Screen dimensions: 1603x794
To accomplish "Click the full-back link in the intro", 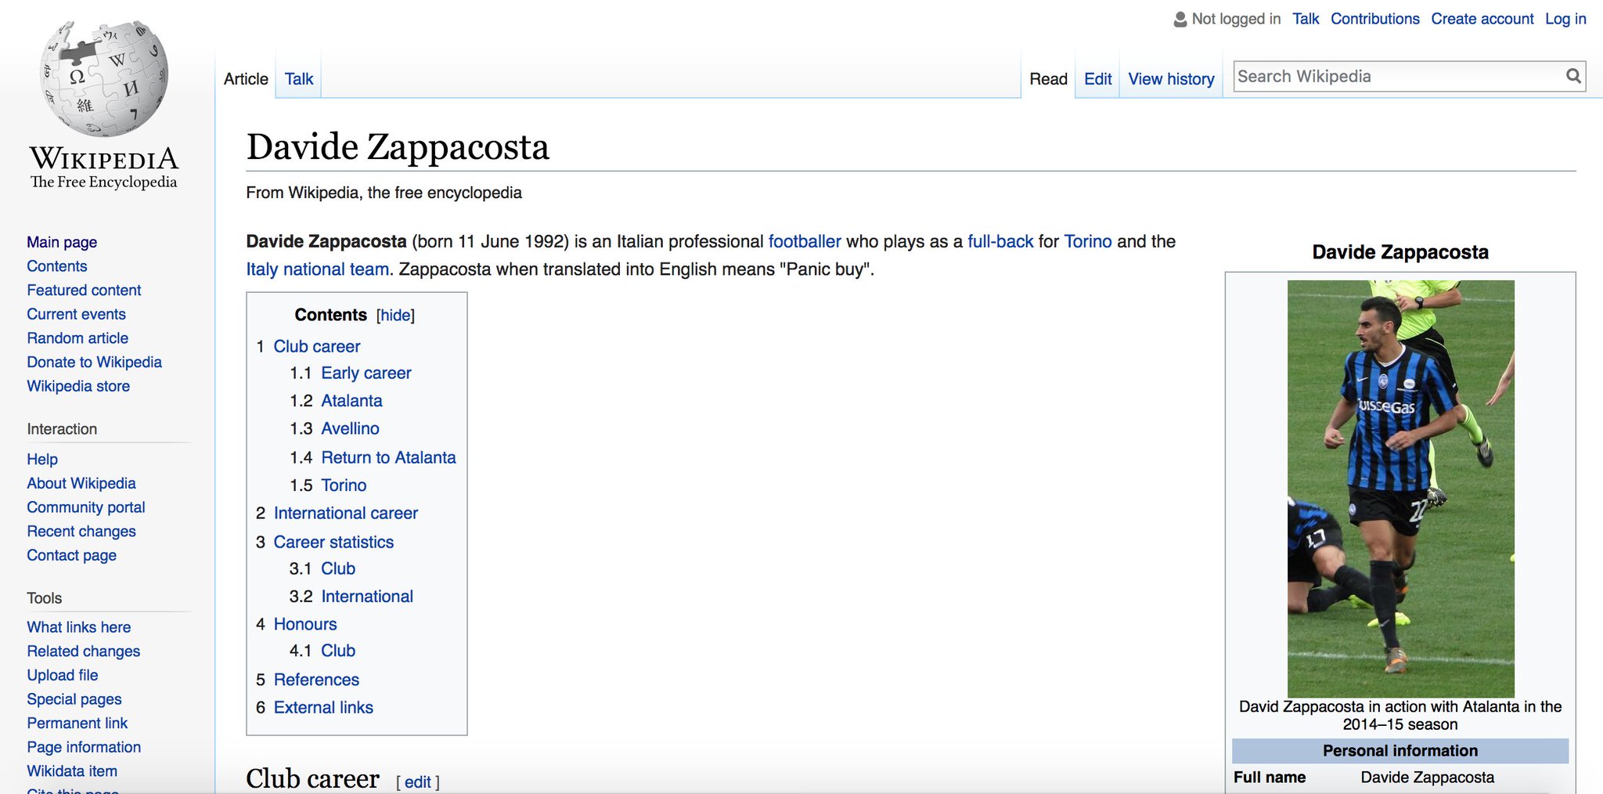I will pos(1000,241).
